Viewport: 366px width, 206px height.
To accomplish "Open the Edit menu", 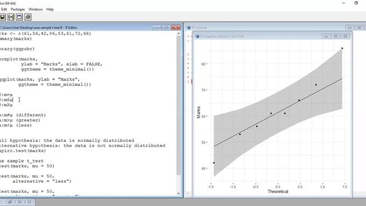I will tap(4, 9).
